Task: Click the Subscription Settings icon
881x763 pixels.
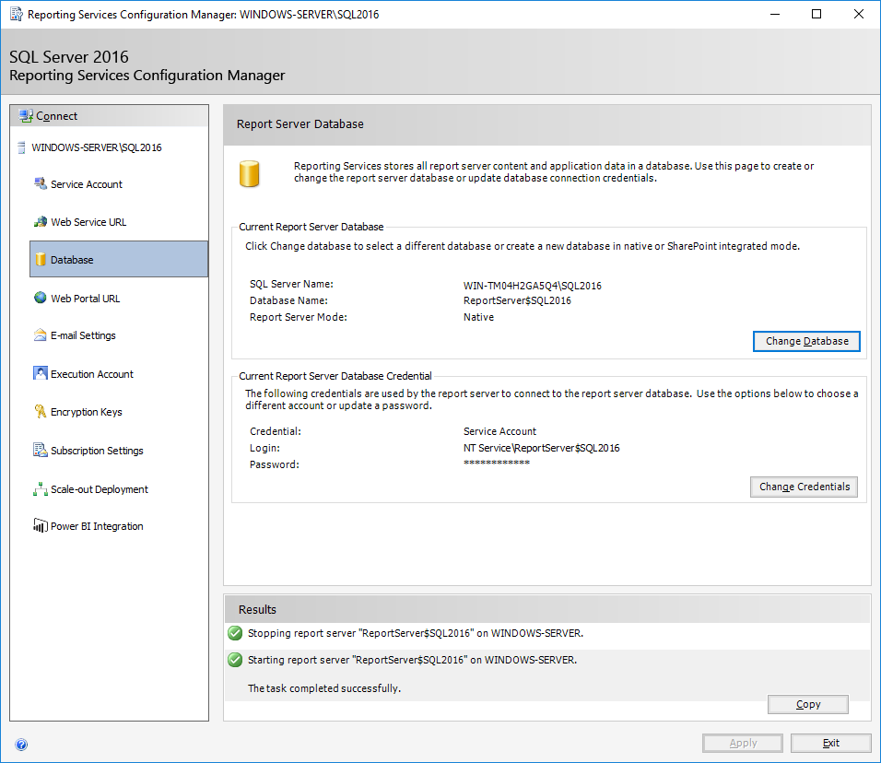Action: (41, 450)
